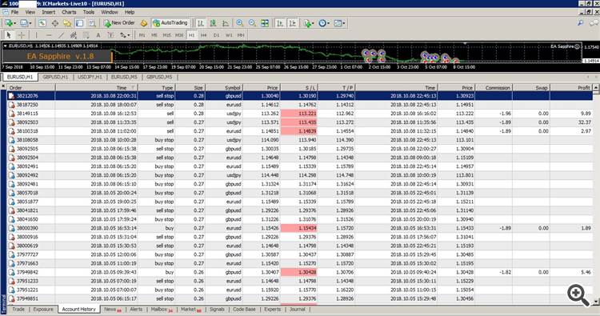Open the Navigator folder-star icon
Image resolution: width=600 pixels, height=316 pixels.
tap(67, 23)
